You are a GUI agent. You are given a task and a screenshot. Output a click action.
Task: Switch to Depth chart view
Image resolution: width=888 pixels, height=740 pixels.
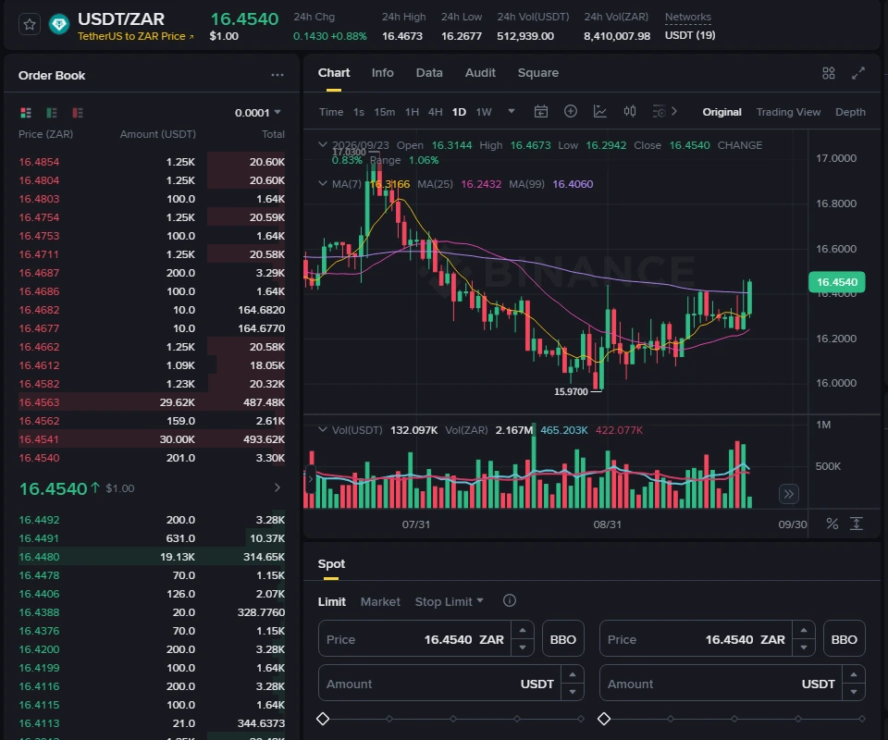(x=850, y=112)
